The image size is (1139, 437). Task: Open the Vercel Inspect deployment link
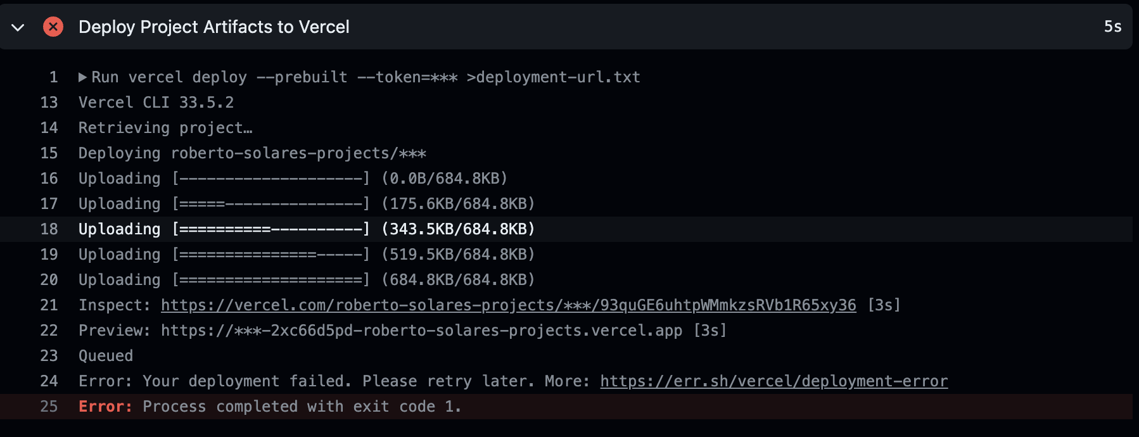tap(508, 305)
